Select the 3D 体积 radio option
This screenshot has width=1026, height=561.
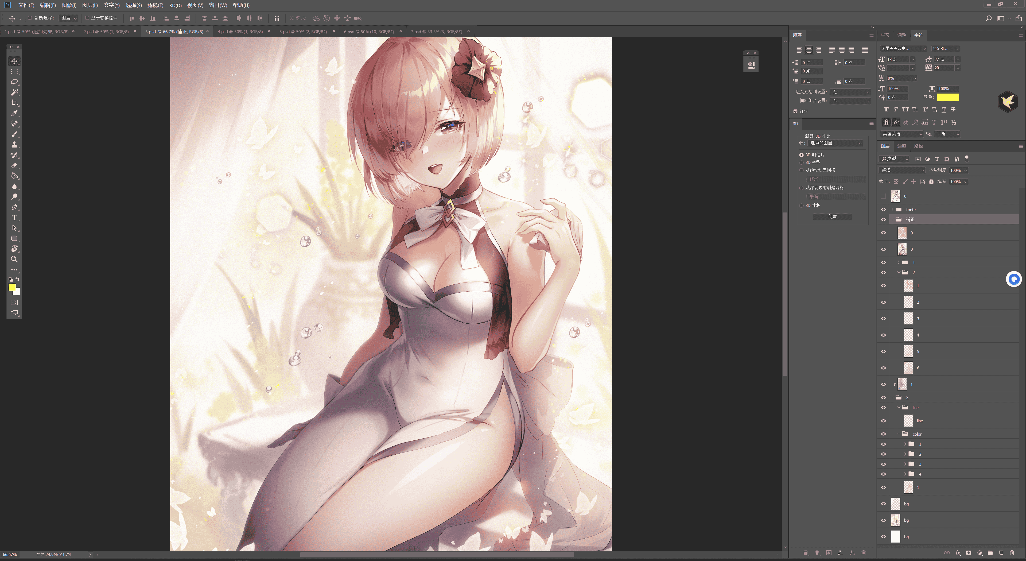[x=801, y=206]
